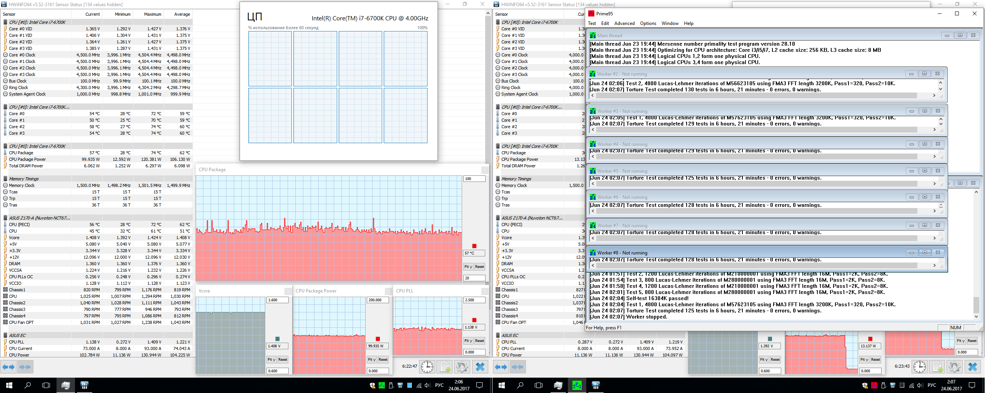This screenshot has height=393, width=985.
Task: Click red color square on CPU Package graph
Action: click(474, 246)
